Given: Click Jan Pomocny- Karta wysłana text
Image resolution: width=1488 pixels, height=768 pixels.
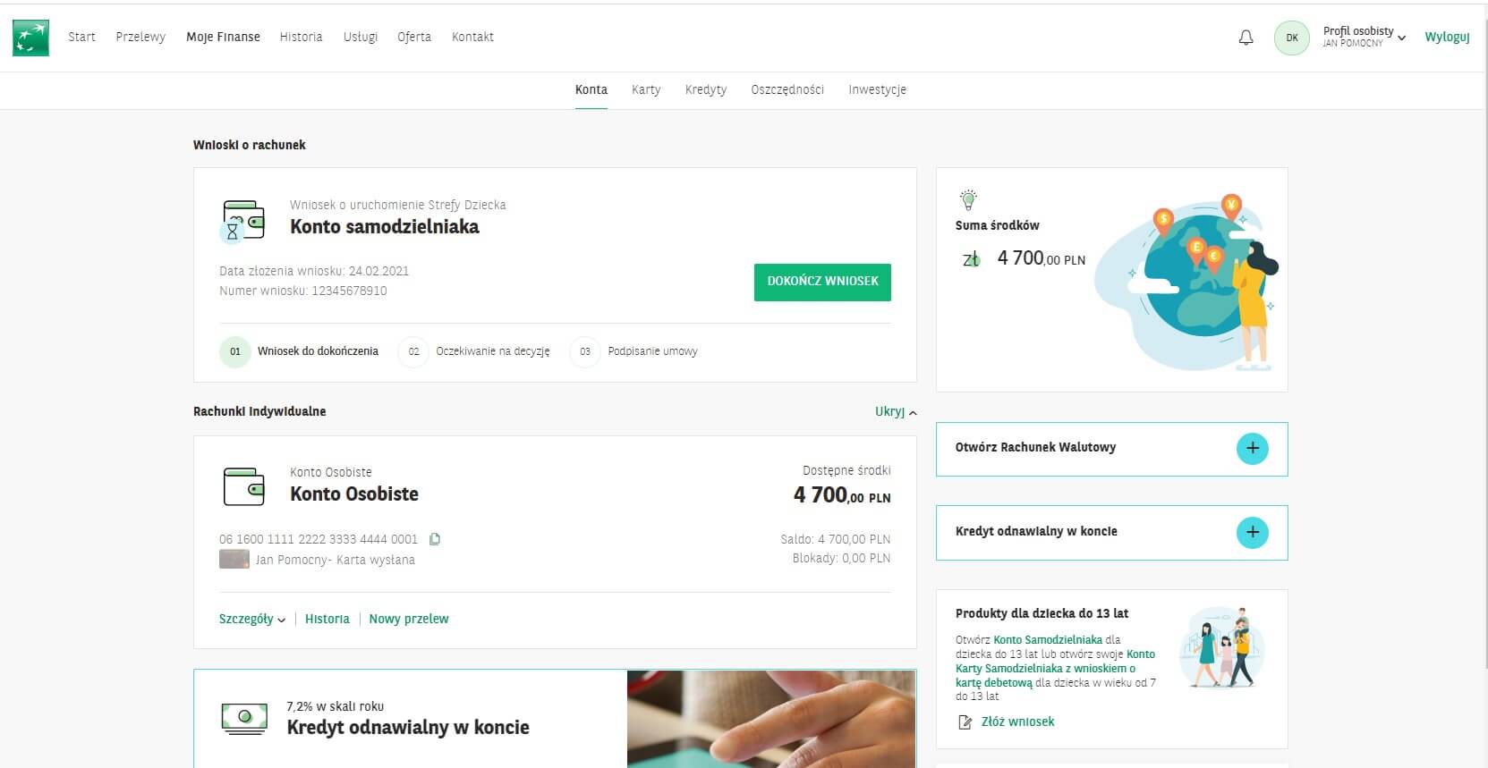Looking at the screenshot, I should [336, 560].
